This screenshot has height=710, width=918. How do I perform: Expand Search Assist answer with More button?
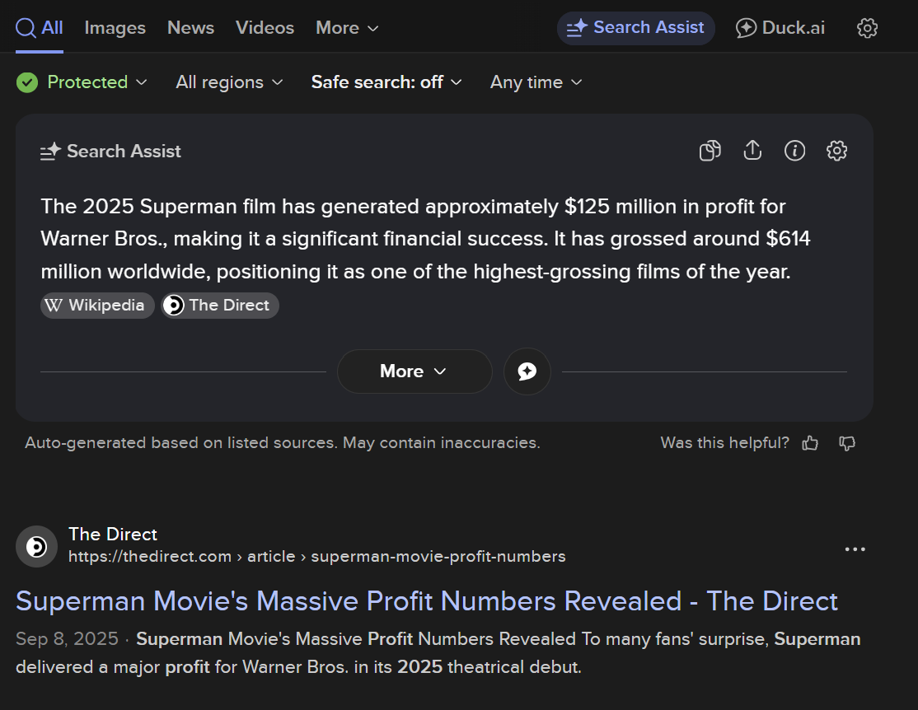(x=415, y=371)
